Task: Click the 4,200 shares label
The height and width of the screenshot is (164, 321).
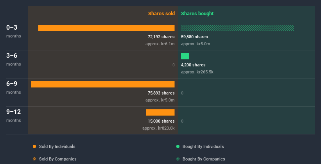Action: click(193, 65)
